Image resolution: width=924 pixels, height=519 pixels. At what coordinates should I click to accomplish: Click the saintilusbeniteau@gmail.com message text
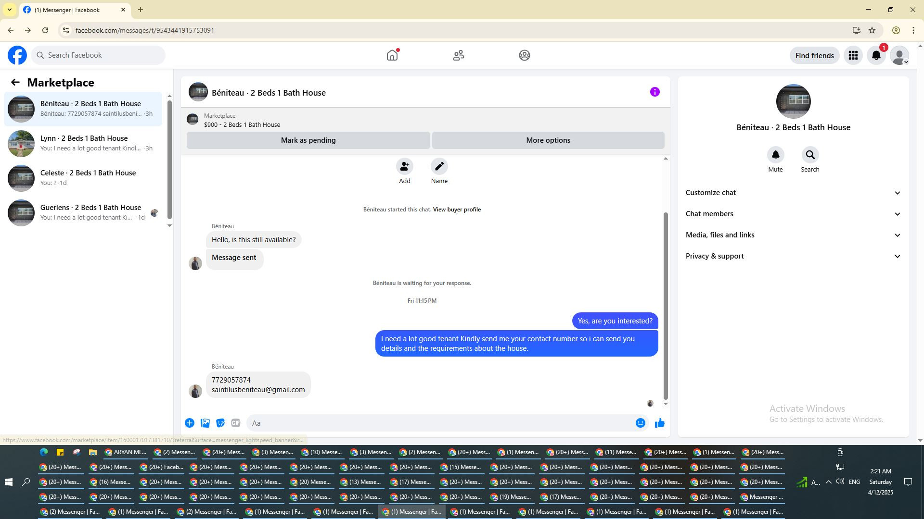258,390
